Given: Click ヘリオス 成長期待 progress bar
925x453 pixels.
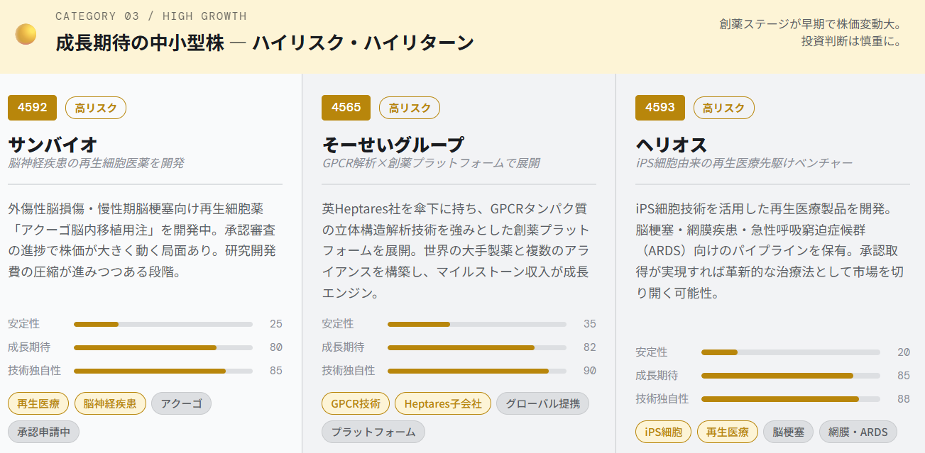Looking at the screenshot, I should [x=790, y=376].
